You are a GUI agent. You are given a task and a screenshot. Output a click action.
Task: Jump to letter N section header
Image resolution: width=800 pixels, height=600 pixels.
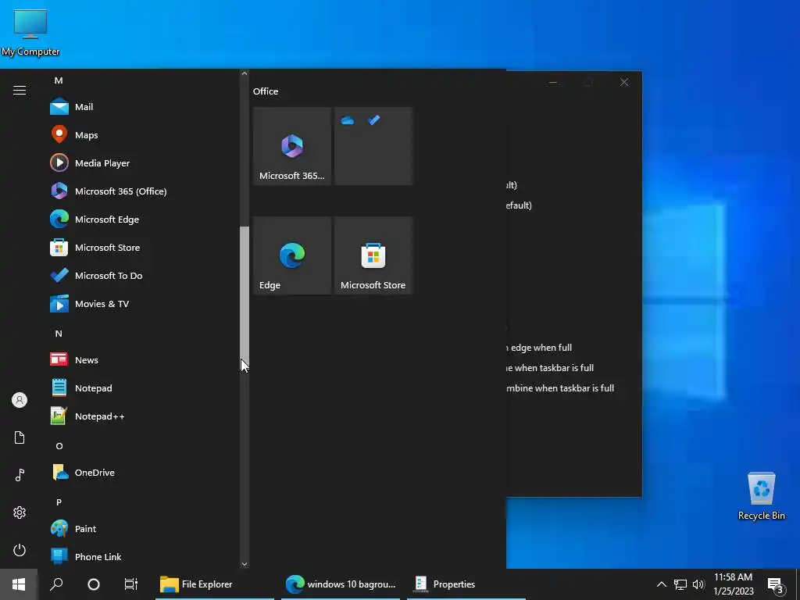(59, 334)
